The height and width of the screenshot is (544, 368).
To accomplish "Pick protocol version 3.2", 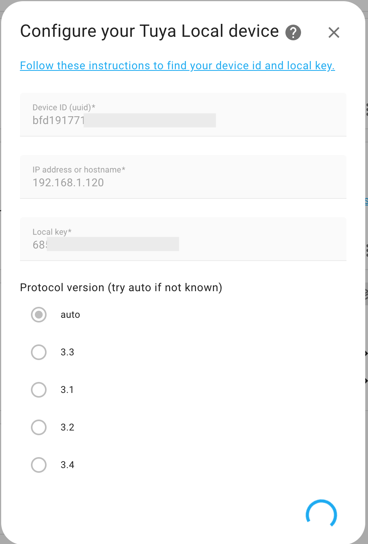I will [38, 427].
